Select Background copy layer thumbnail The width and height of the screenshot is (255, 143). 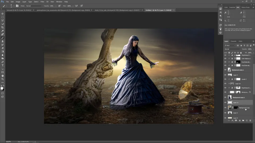click(x=229, y=108)
